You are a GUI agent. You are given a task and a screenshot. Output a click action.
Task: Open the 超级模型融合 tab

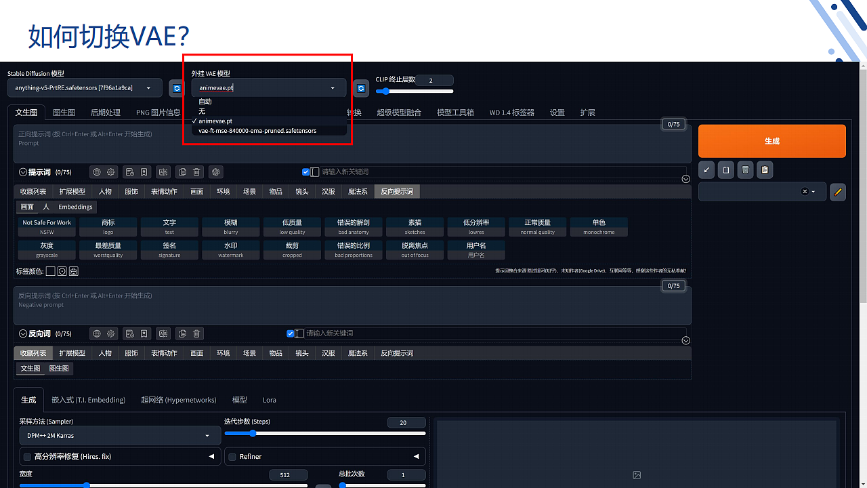tap(399, 113)
